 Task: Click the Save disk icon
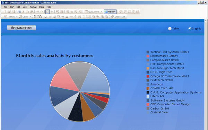(14, 12)
